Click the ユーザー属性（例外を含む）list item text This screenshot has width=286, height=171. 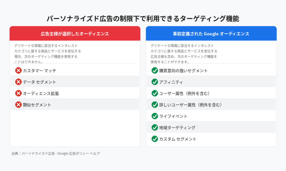184,93
